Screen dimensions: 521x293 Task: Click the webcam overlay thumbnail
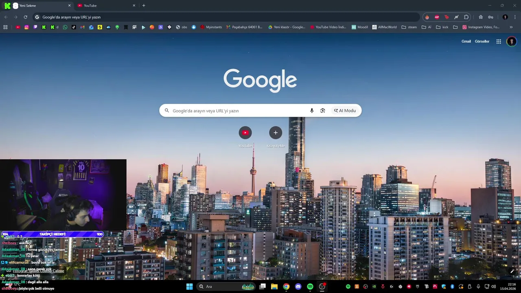63,195
